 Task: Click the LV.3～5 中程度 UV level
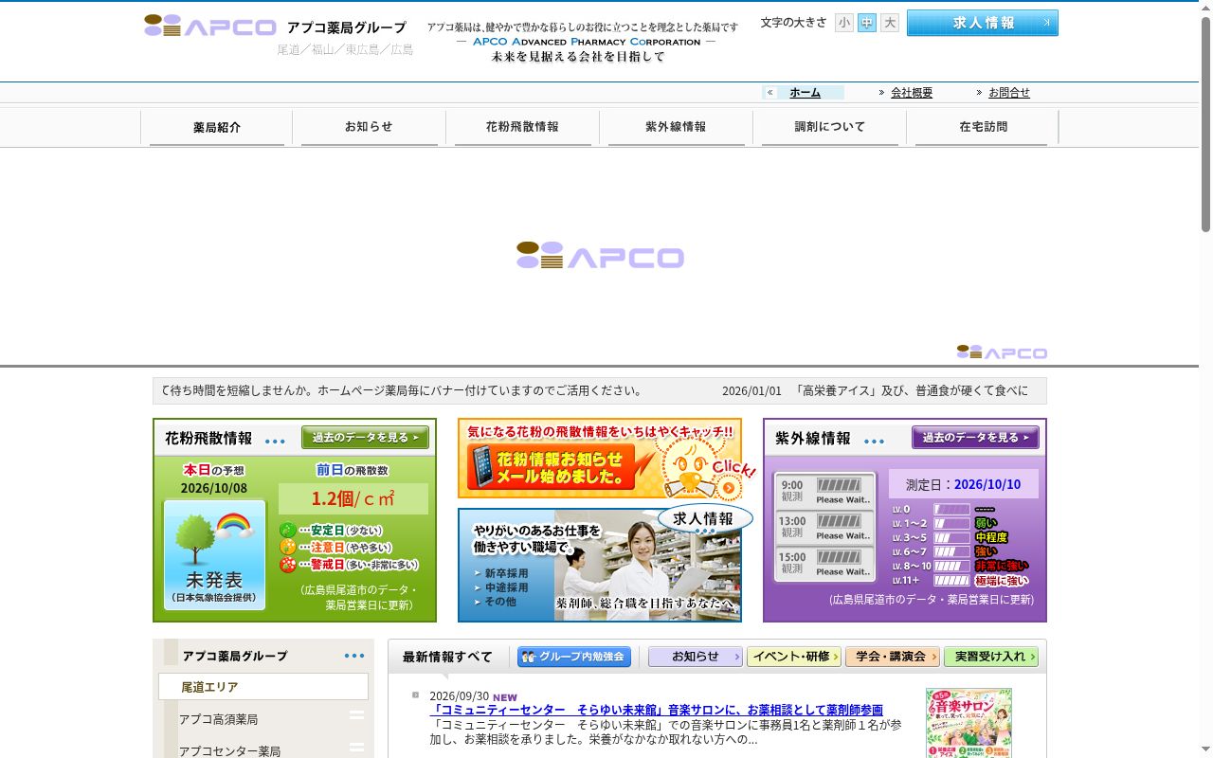(x=950, y=537)
